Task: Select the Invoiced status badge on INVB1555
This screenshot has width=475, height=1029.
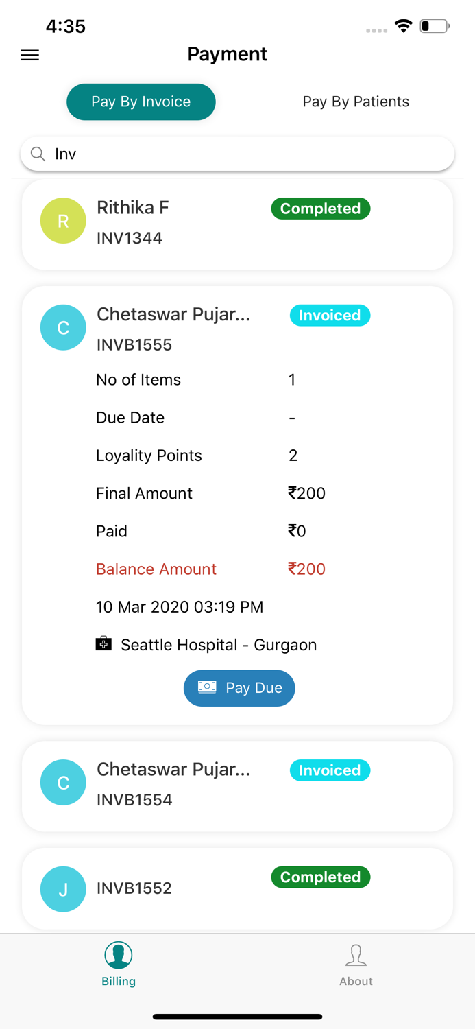Action: (330, 315)
